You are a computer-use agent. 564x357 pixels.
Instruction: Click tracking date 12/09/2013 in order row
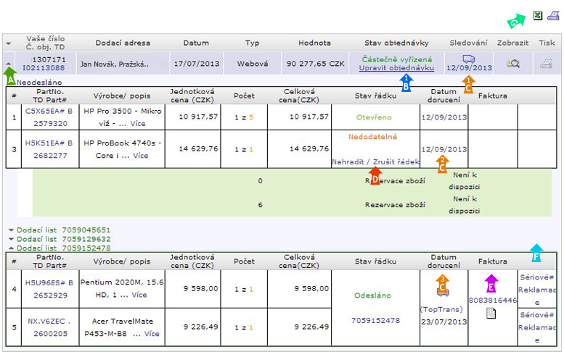coord(469,68)
